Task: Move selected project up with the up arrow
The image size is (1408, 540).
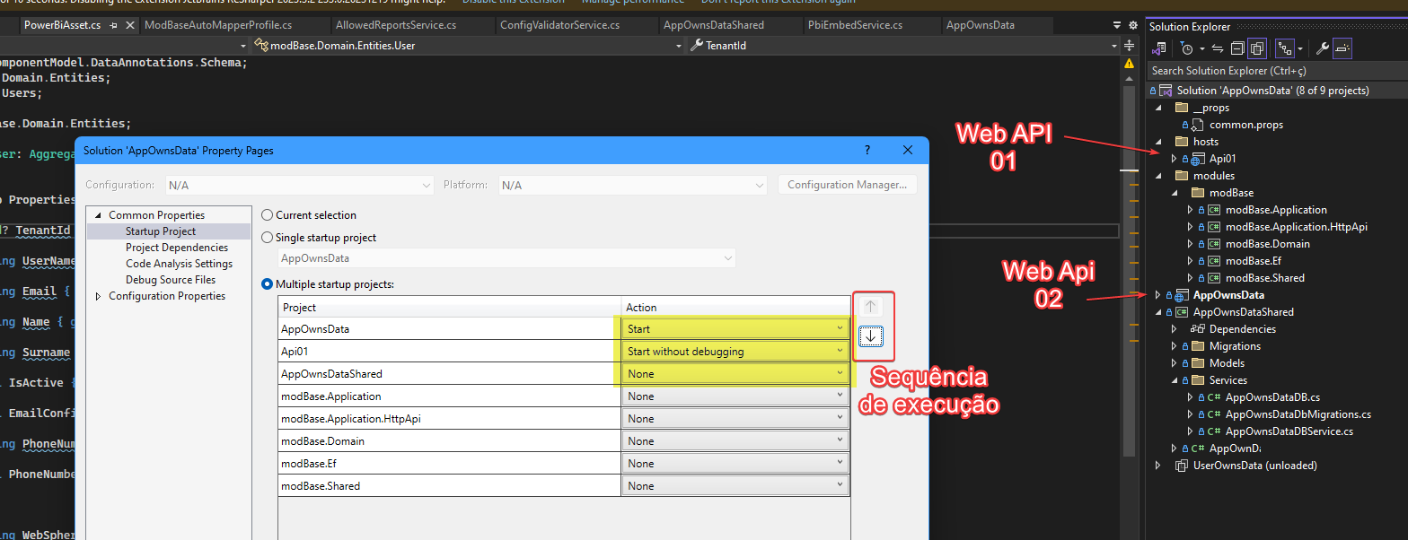Action: 869,307
